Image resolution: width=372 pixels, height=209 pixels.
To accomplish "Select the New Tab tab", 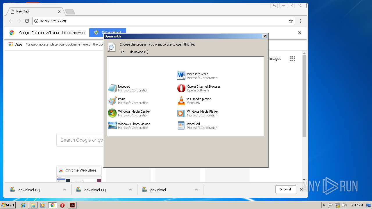I will (35, 12).
